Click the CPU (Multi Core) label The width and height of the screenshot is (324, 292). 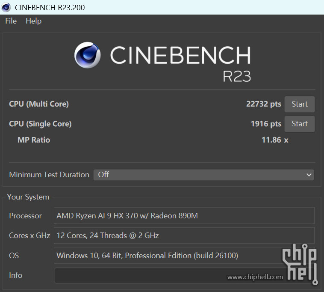pos(39,104)
